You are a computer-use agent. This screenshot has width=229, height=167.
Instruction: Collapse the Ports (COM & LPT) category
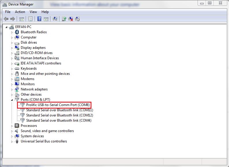(x=12, y=100)
